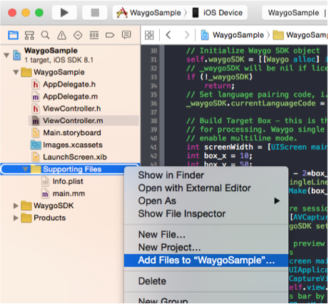Expand the Products group

tap(16, 217)
